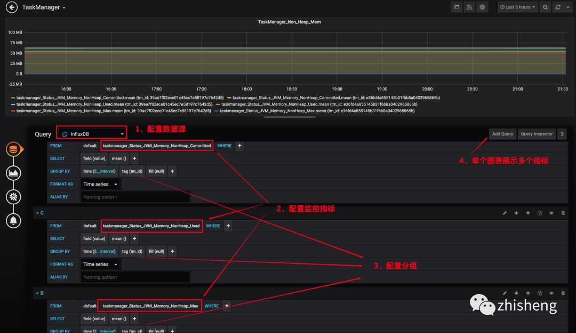Add select function in first query
This screenshot has width=576, height=333.
pyautogui.click(x=134, y=159)
